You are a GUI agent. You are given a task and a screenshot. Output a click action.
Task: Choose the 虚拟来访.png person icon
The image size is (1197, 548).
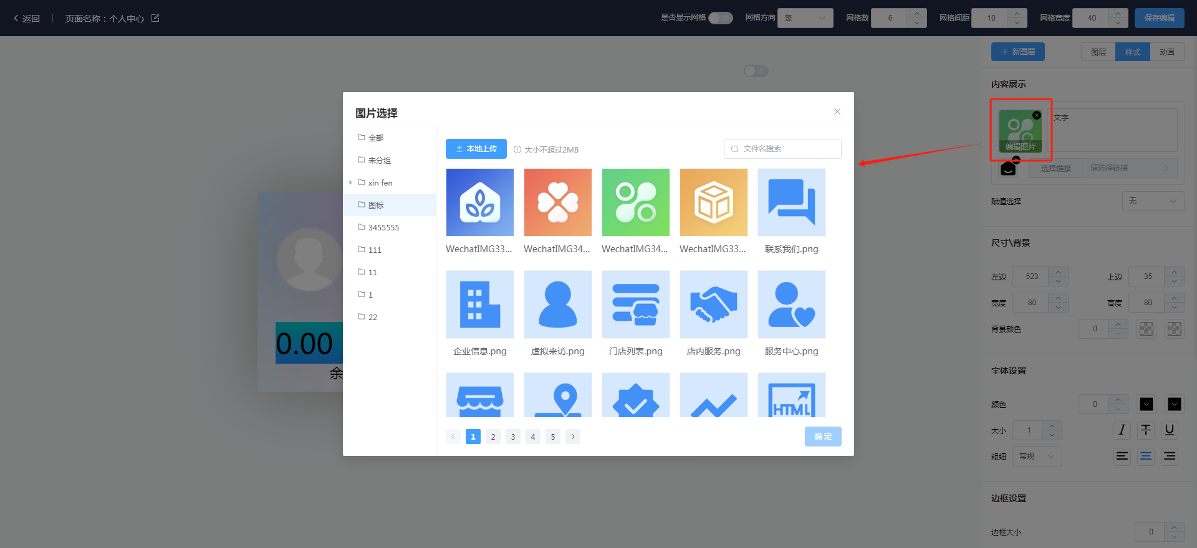[557, 305]
